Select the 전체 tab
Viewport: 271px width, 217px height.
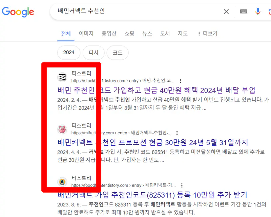point(66,34)
